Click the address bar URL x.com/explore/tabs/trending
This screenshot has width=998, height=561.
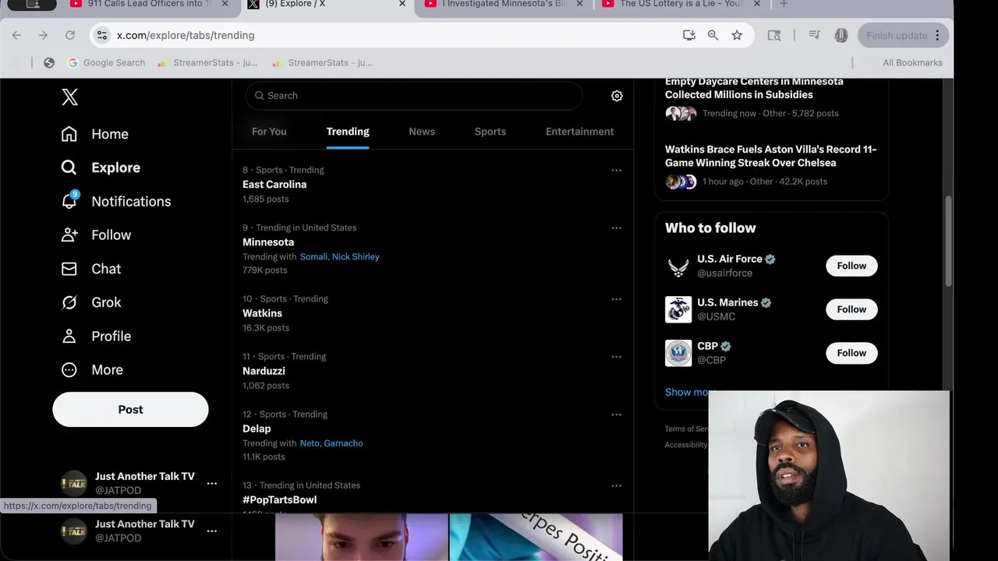(x=186, y=35)
